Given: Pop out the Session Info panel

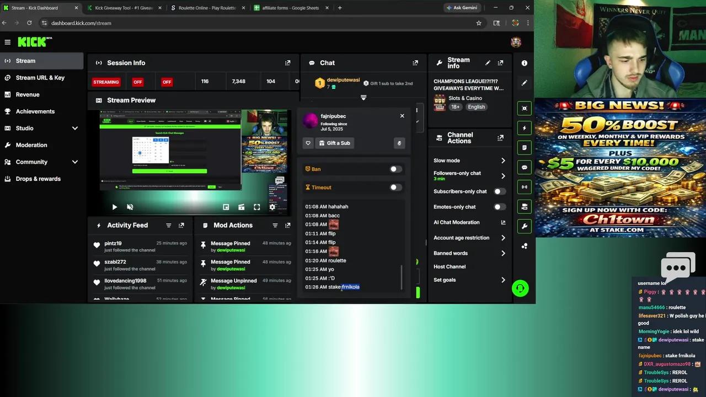Looking at the screenshot, I should [x=287, y=63].
